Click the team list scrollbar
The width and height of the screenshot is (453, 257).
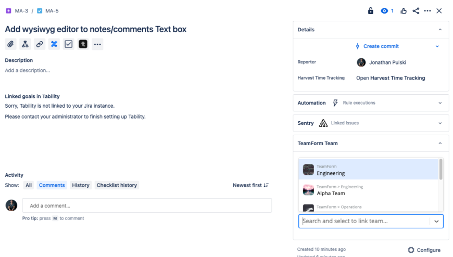pos(441,170)
